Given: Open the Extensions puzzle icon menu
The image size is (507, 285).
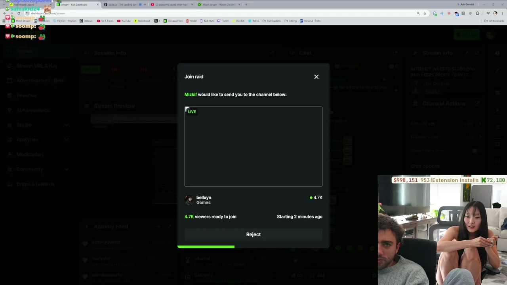Looking at the screenshot, I should pyautogui.click(x=477, y=13).
